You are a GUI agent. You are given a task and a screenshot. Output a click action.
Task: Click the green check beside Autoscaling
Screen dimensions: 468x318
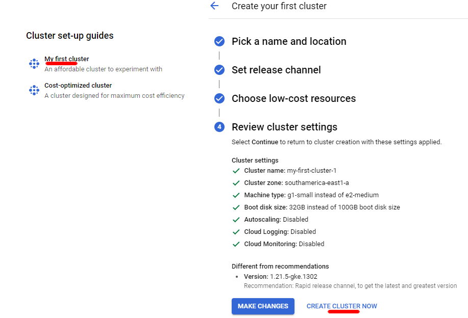point(236,220)
